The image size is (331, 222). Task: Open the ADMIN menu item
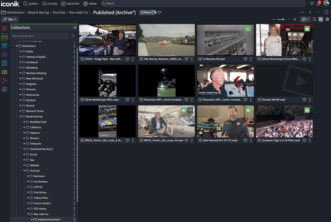[x=90, y=4]
